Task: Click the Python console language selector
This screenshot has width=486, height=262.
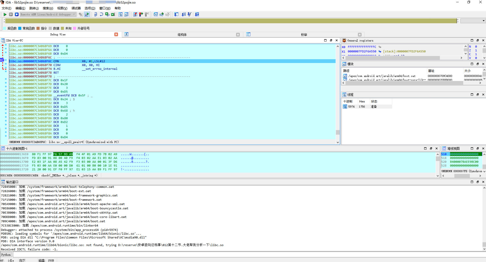Action: tap(6, 255)
